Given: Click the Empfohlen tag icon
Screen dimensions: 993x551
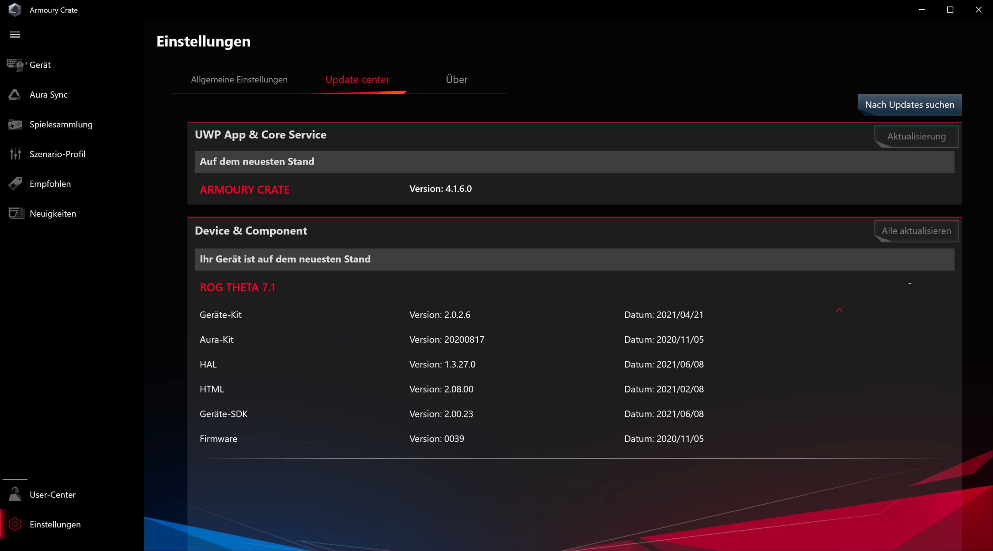Looking at the screenshot, I should point(15,184).
